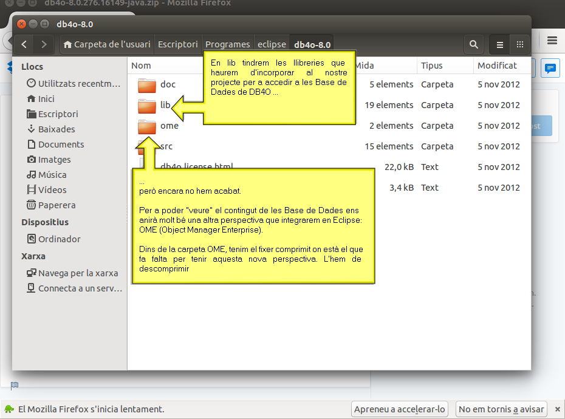
Task: Click the "5 elements" size cell
Action: 391,84
